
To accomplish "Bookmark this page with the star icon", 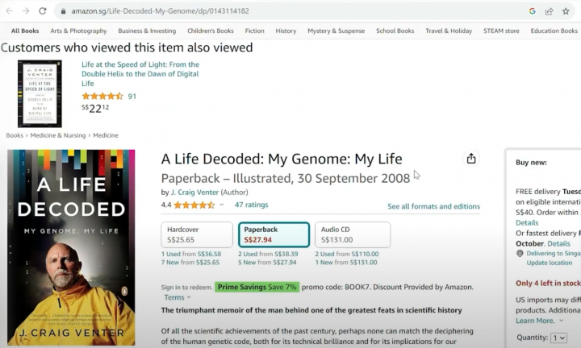I will 567,11.
